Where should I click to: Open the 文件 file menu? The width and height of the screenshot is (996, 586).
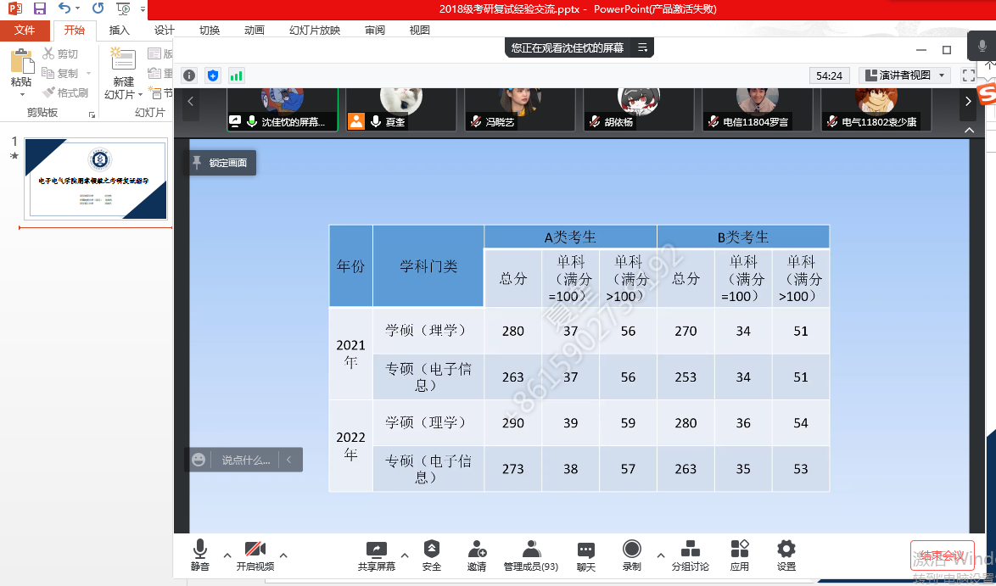click(25, 31)
